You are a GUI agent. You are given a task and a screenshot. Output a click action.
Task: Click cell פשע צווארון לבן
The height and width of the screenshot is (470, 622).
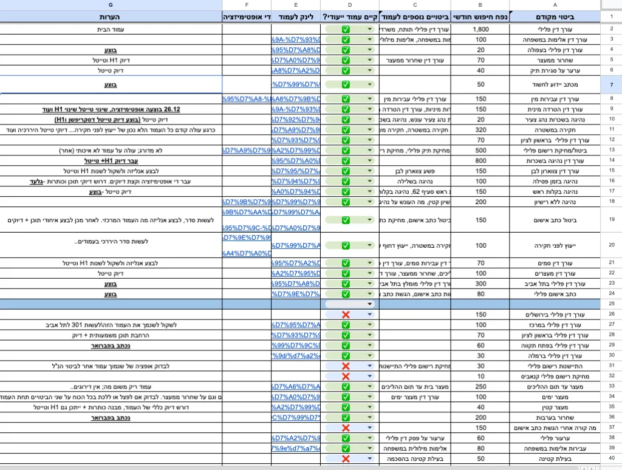click(415, 171)
